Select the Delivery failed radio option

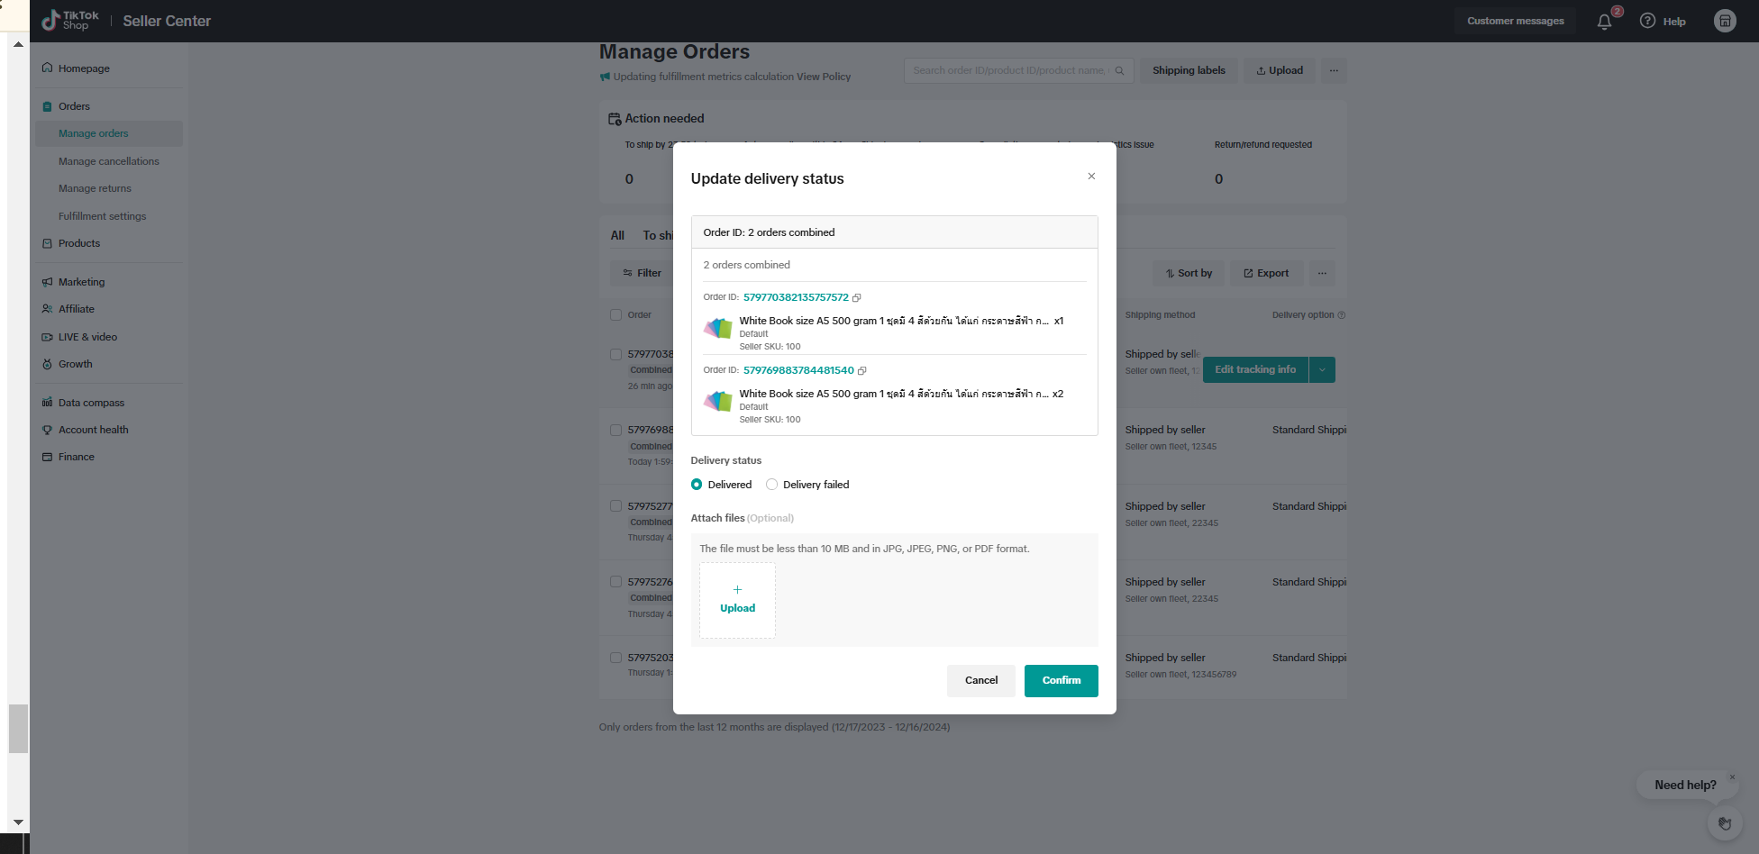point(772,485)
